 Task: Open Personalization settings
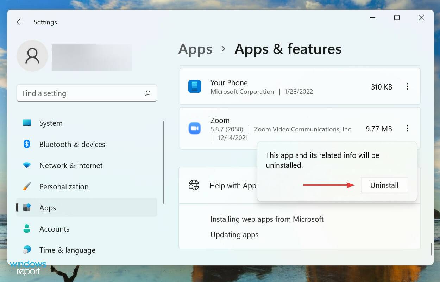27,186
